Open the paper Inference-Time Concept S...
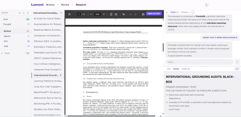The width and height of the screenshot is (241, 117). tap(48, 70)
